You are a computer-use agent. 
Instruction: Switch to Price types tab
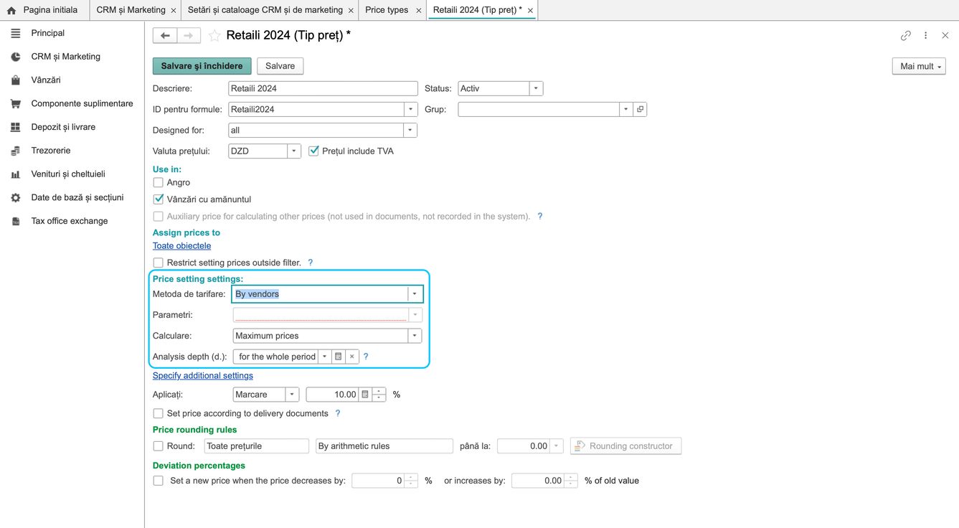pos(387,10)
